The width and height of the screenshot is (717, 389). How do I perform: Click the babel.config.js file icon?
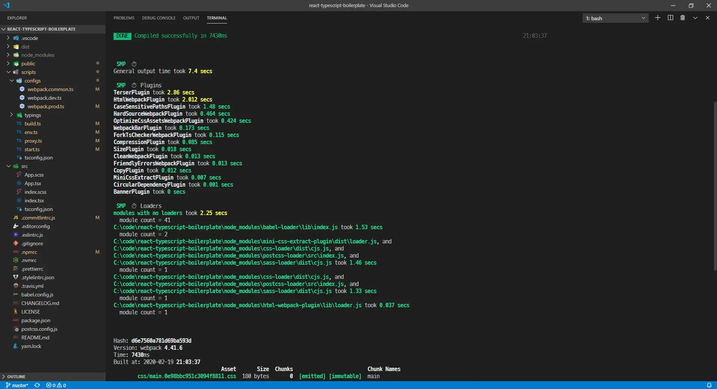point(16,295)
